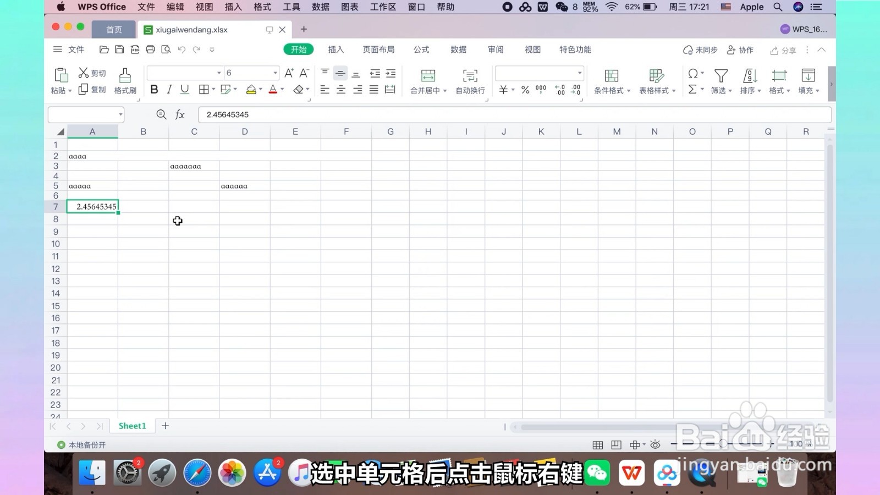Toggle bold formatting on the cell

pos(154,89)
